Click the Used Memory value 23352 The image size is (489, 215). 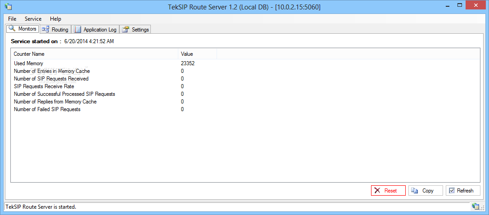(x=188, y=63)
